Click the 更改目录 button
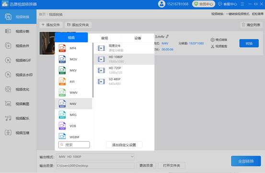The width and height of the screenshot is (265, 173). (146, 165)
